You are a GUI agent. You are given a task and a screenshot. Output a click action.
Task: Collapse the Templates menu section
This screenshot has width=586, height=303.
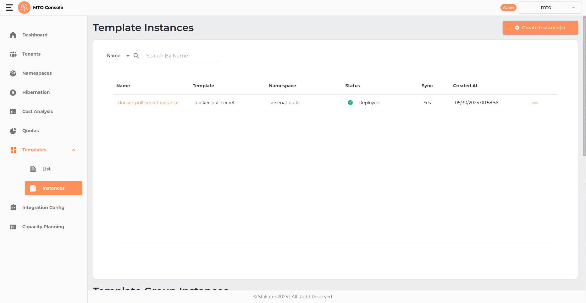[74, 150]
